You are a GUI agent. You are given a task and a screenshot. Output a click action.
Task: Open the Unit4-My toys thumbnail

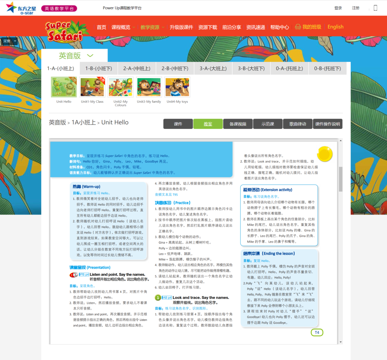pos(177,87)
